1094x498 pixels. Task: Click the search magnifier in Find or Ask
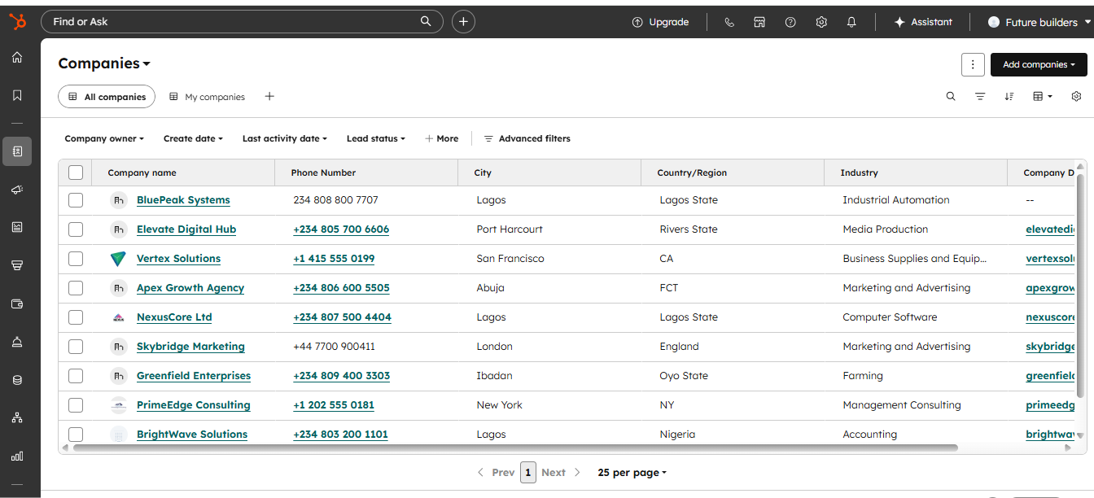pos(426,22)
